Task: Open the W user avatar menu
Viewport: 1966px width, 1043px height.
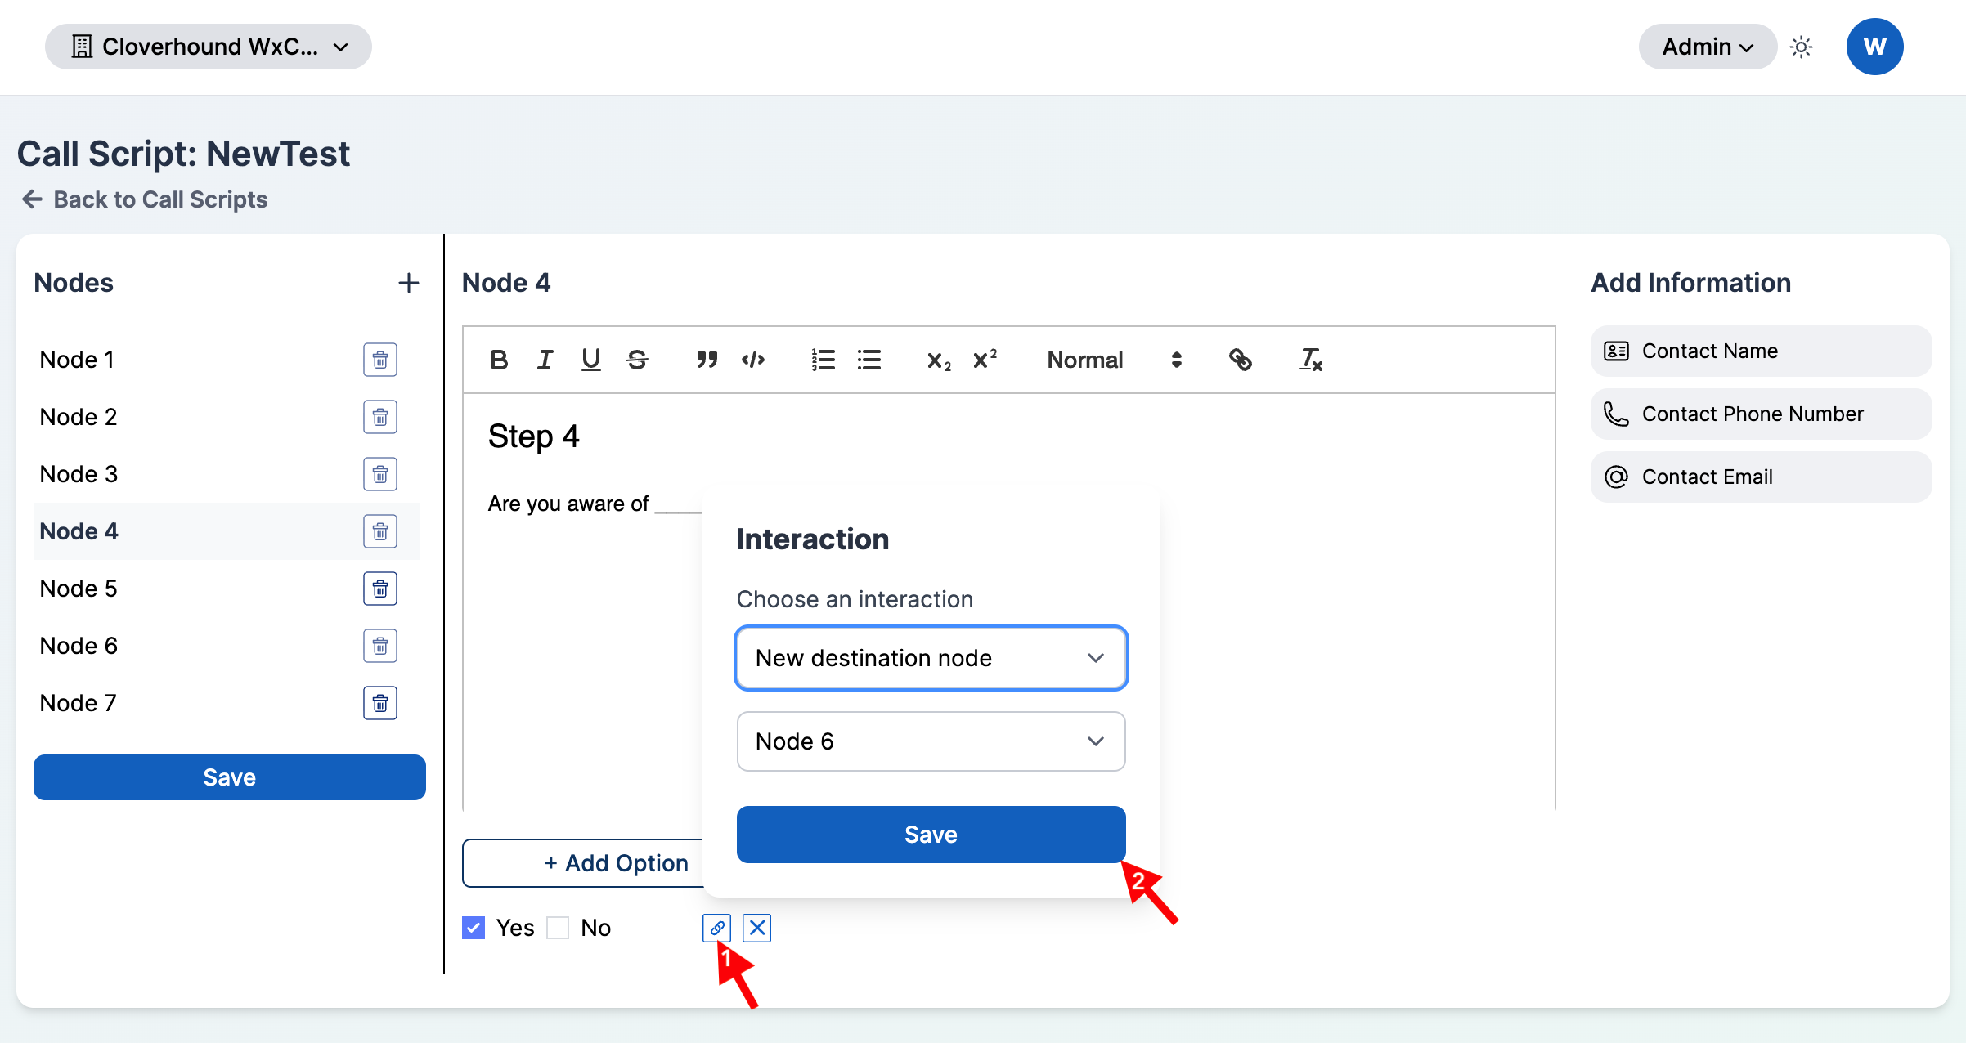Action: click(1874, 47)
